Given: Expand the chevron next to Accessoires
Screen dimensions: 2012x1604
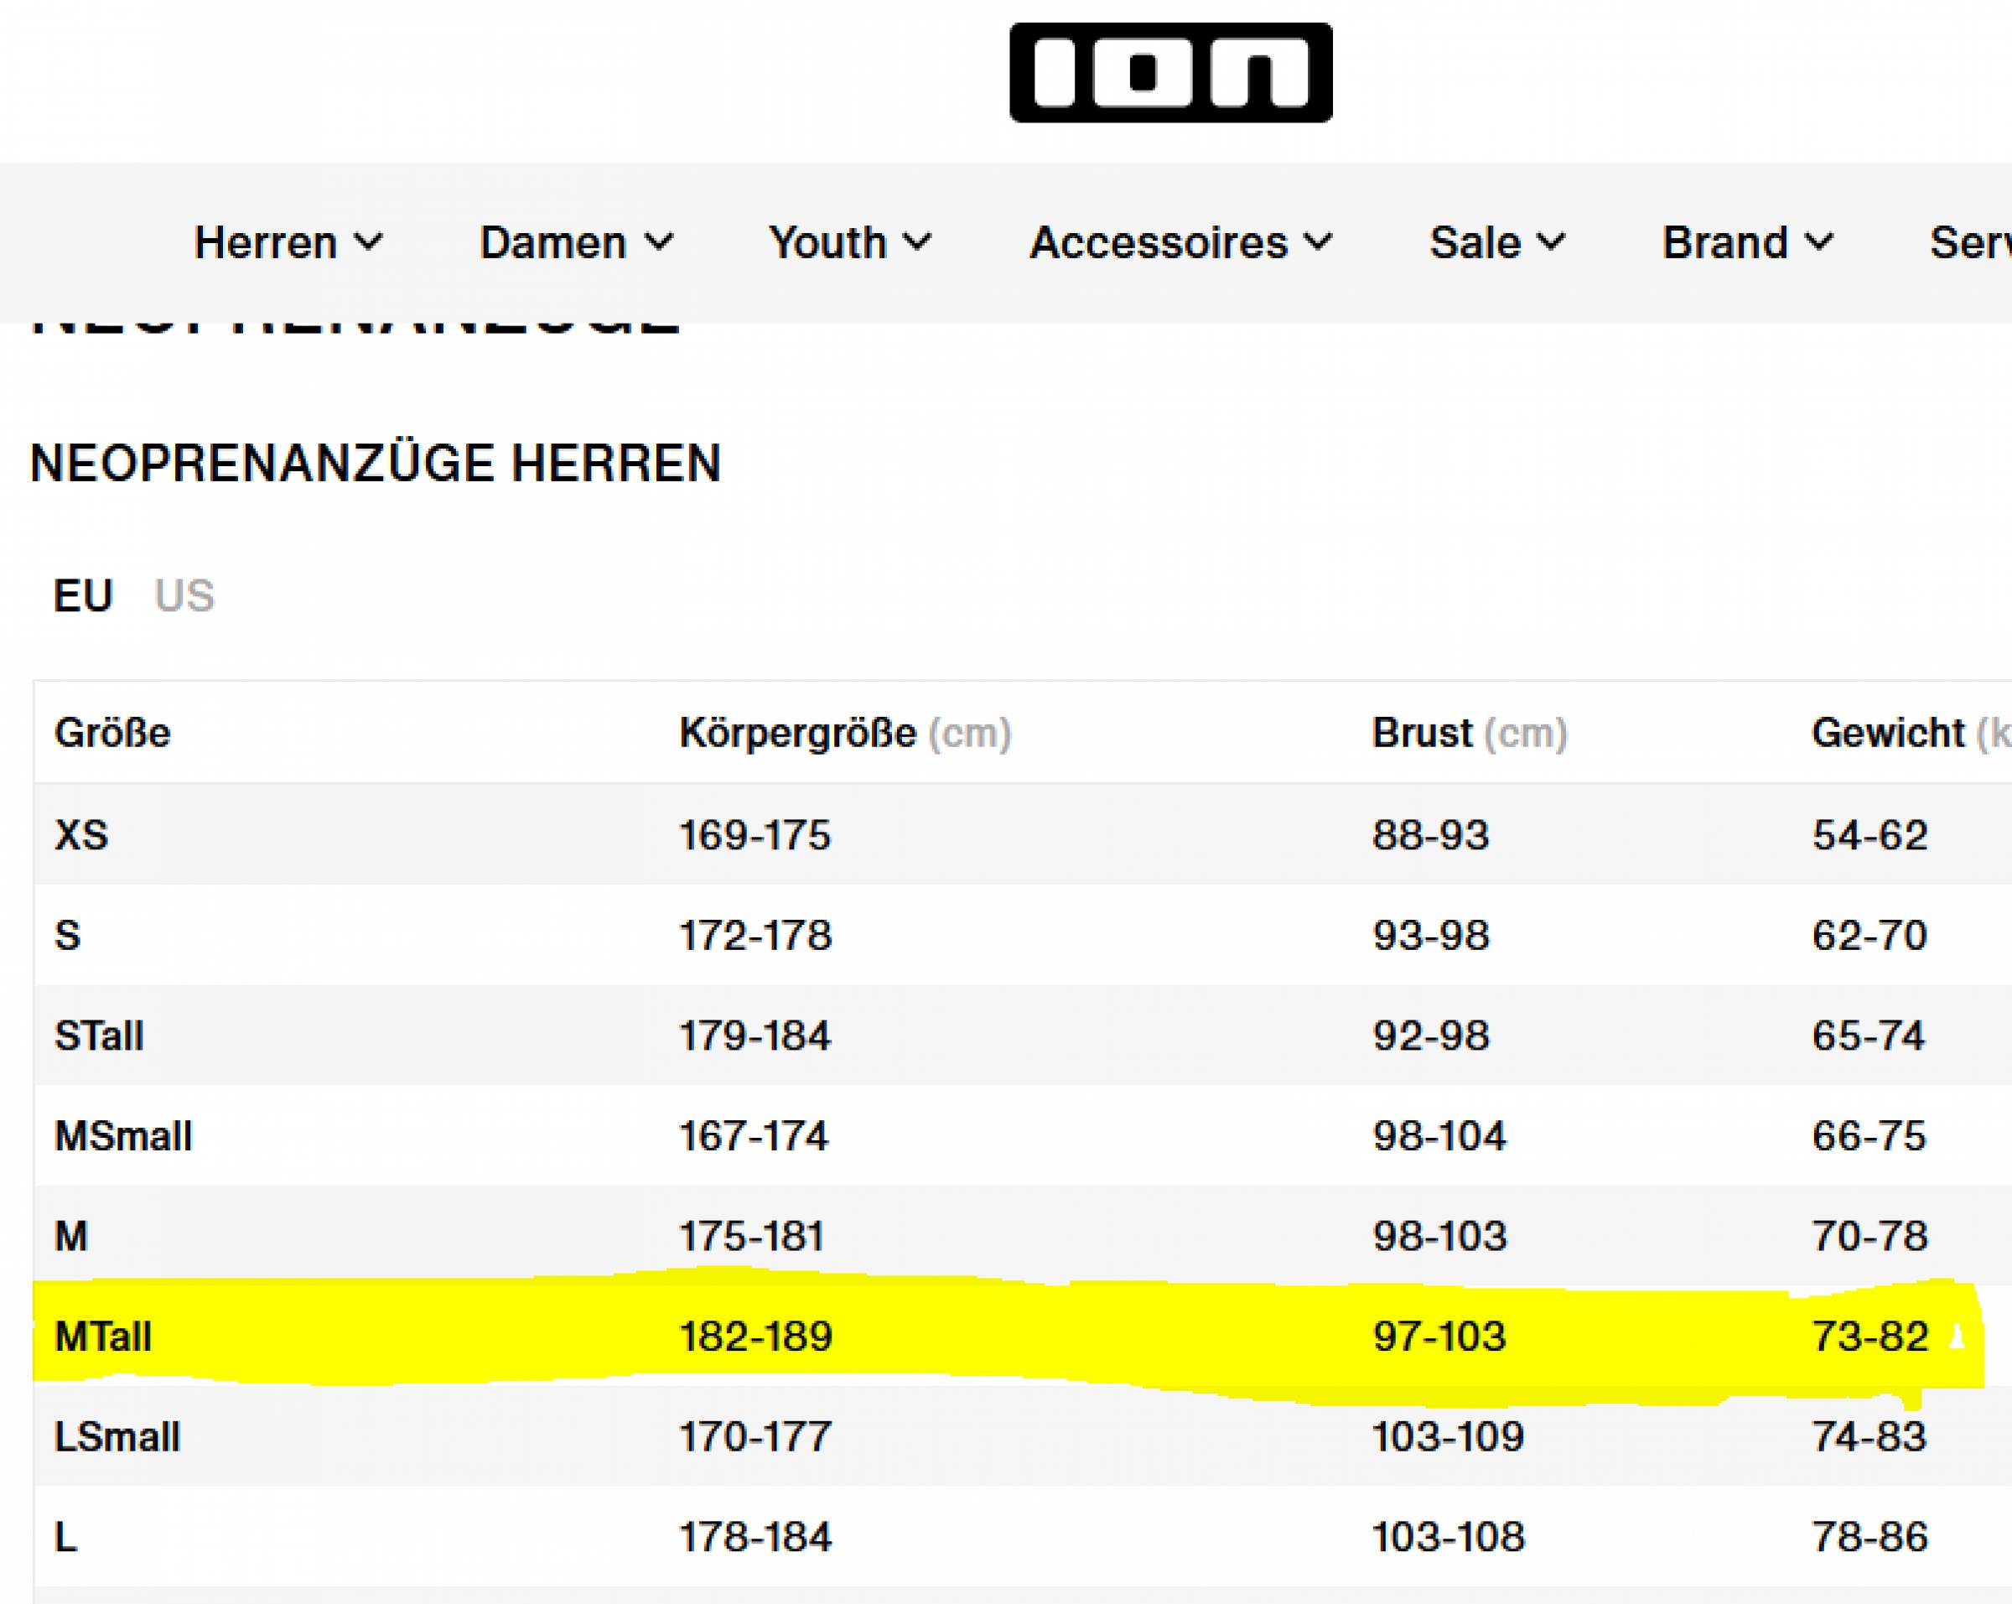Looking at the screenshot, I should point(1319,242).
